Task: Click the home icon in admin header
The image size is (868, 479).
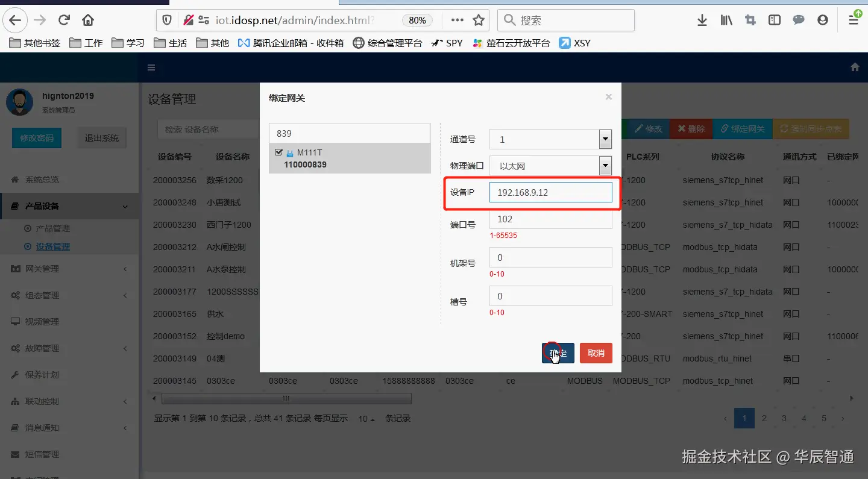Action: tap(855, 67)
